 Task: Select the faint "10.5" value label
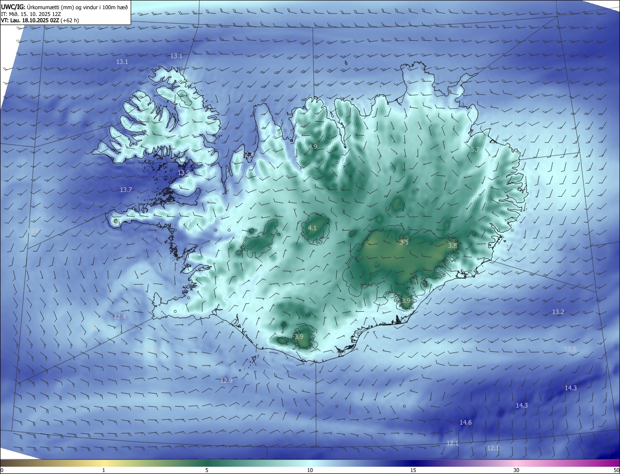[x=150, y=350]
